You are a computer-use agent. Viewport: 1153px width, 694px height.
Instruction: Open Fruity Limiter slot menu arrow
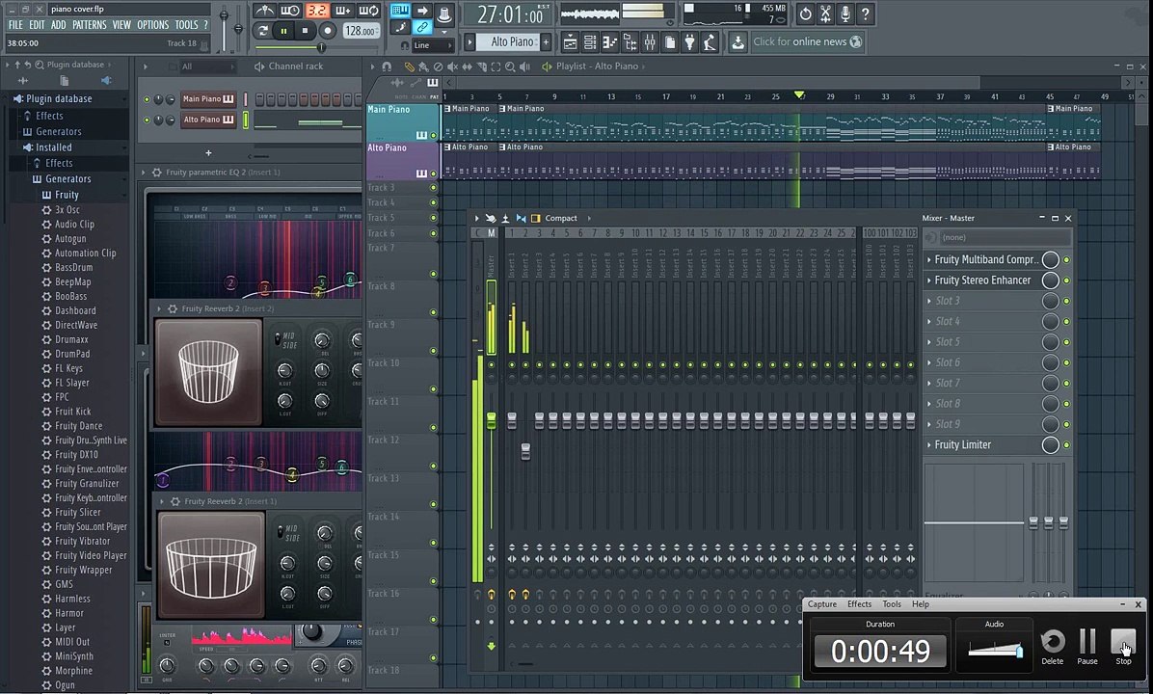coord(928,444)
